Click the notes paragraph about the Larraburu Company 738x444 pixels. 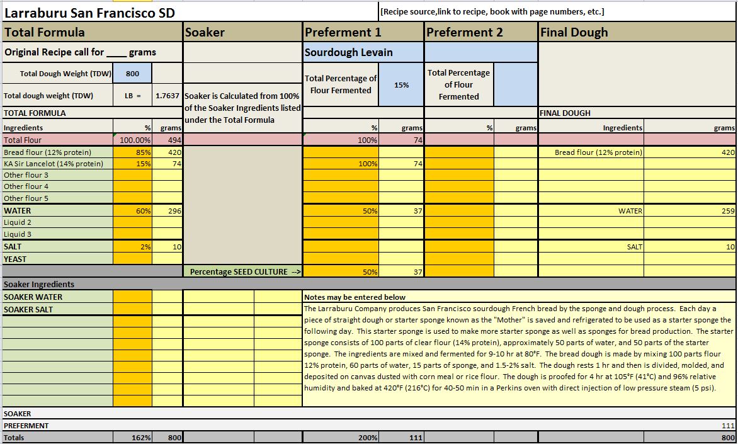tap(519, 348)
